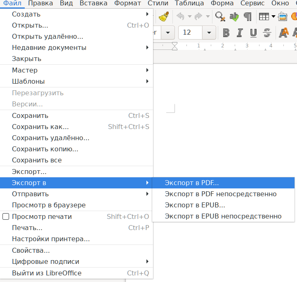Image resolution: width=297 pixels, height=282 pixels.
Task: Open Настройки принтера... entry
Action: click(x=77, y=239)
